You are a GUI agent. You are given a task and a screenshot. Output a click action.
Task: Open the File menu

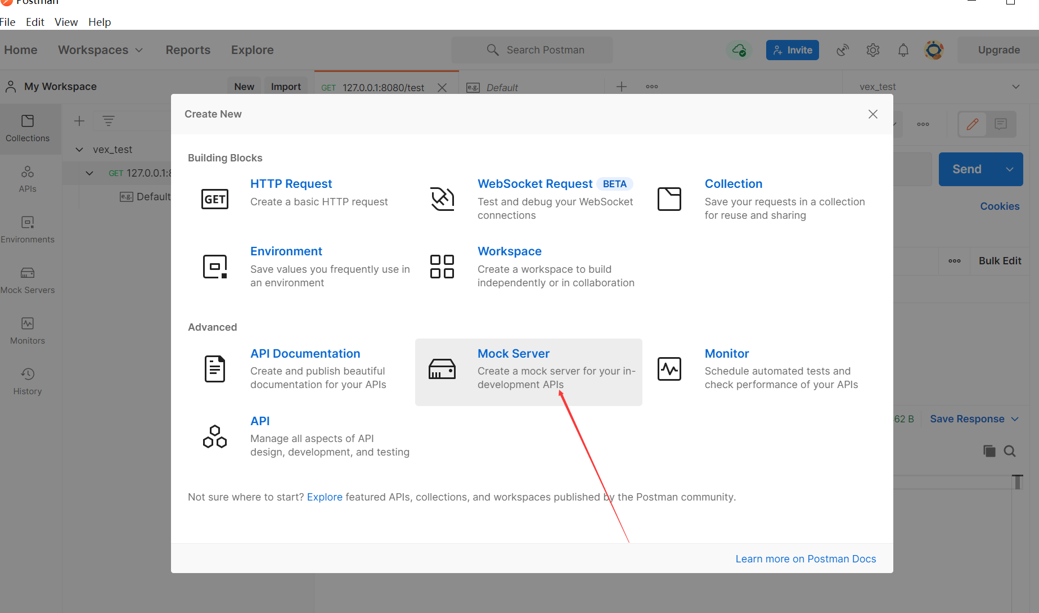[x=8, y=22]
